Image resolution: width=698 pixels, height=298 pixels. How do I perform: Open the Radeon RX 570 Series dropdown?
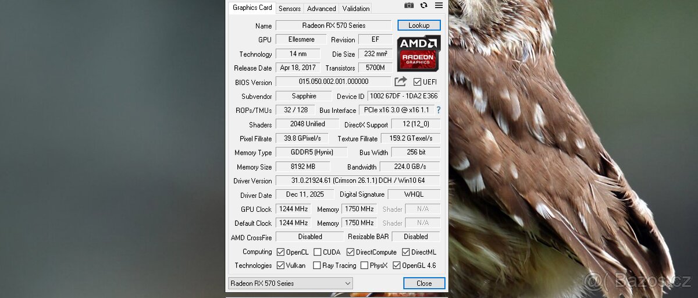tap(290, 283)
